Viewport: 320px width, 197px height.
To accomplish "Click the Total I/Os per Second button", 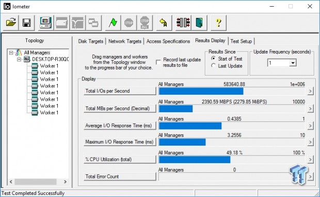I will pos(120,91).
